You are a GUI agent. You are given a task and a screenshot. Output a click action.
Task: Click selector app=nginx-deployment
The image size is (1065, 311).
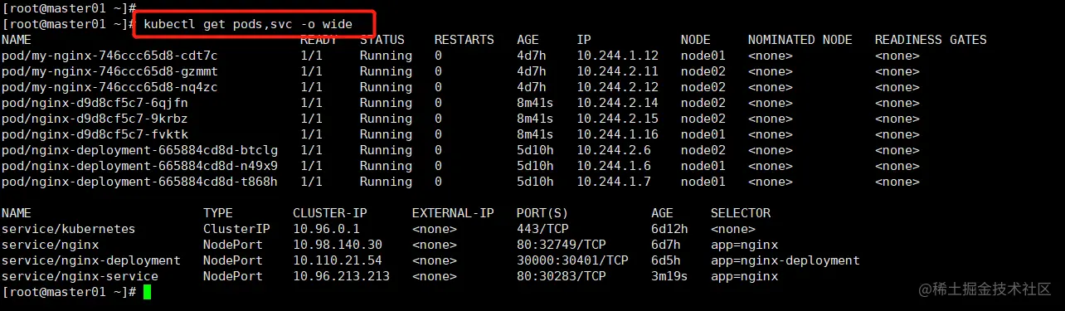(785, 260)
